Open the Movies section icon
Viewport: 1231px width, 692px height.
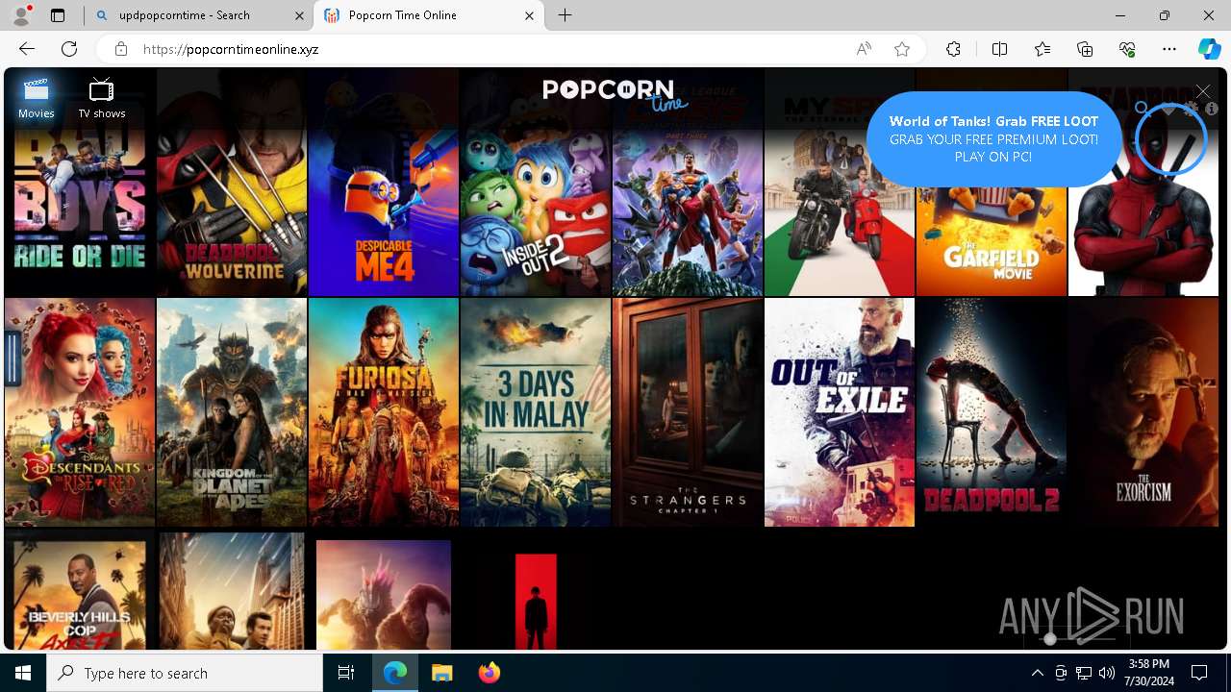(37, 90)
